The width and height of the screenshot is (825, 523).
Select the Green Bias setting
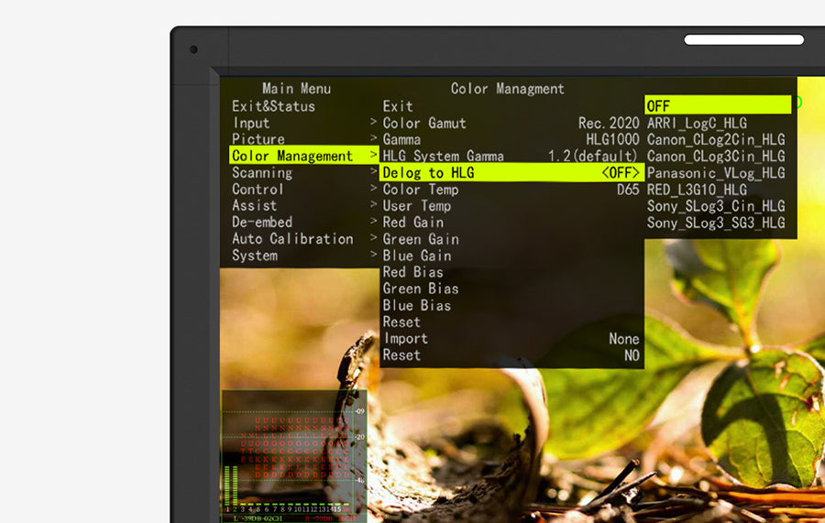(x=421, y=289)
